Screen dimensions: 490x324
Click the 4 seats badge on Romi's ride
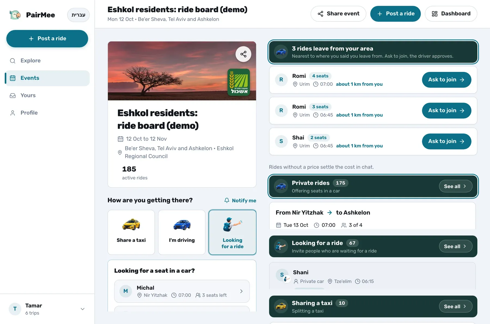pyautogui.click(x=320, y=76)
